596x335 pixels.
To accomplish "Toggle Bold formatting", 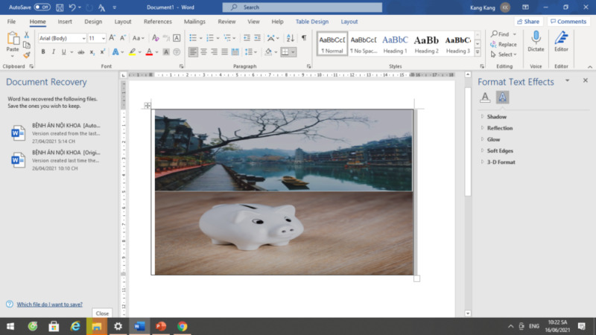I will pos(43,52).
